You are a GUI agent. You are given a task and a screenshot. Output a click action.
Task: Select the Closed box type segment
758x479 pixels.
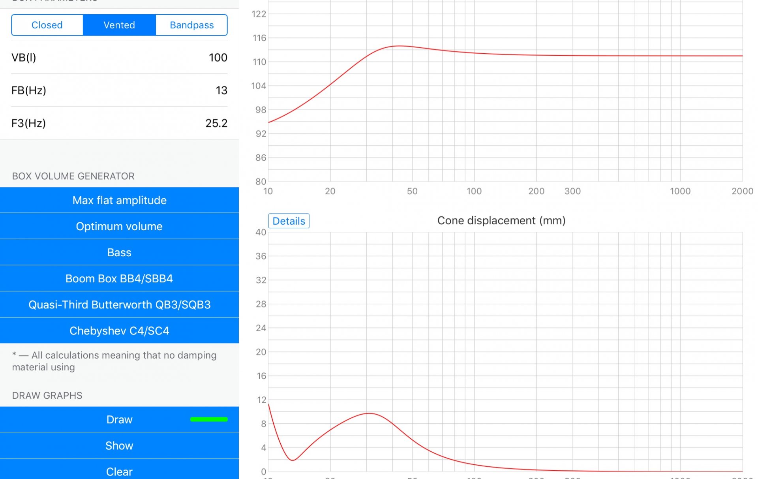(47, 25)
